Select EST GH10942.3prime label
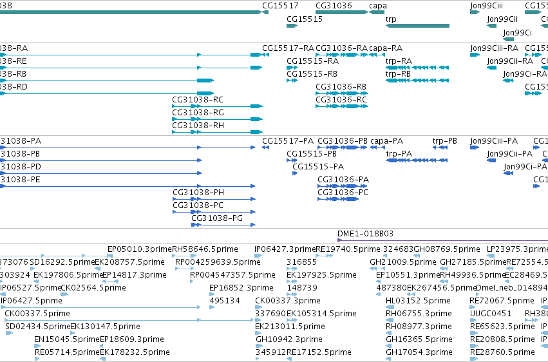The image size is (548, 362). click(289, 339)
